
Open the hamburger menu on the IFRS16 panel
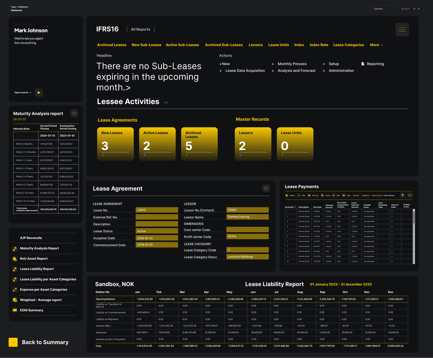click(x=402, y=30)
